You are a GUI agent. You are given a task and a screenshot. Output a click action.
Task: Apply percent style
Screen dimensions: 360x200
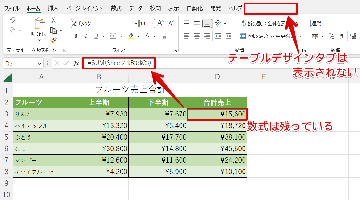[331, 36]
